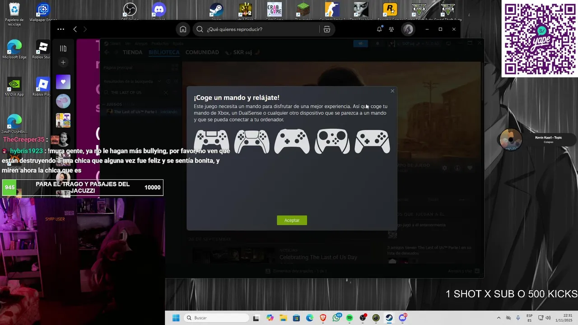This screenshot has width=578, height=325.
Task: Open the Spotify profile avatar menu
Action: [x=408, y=29]
